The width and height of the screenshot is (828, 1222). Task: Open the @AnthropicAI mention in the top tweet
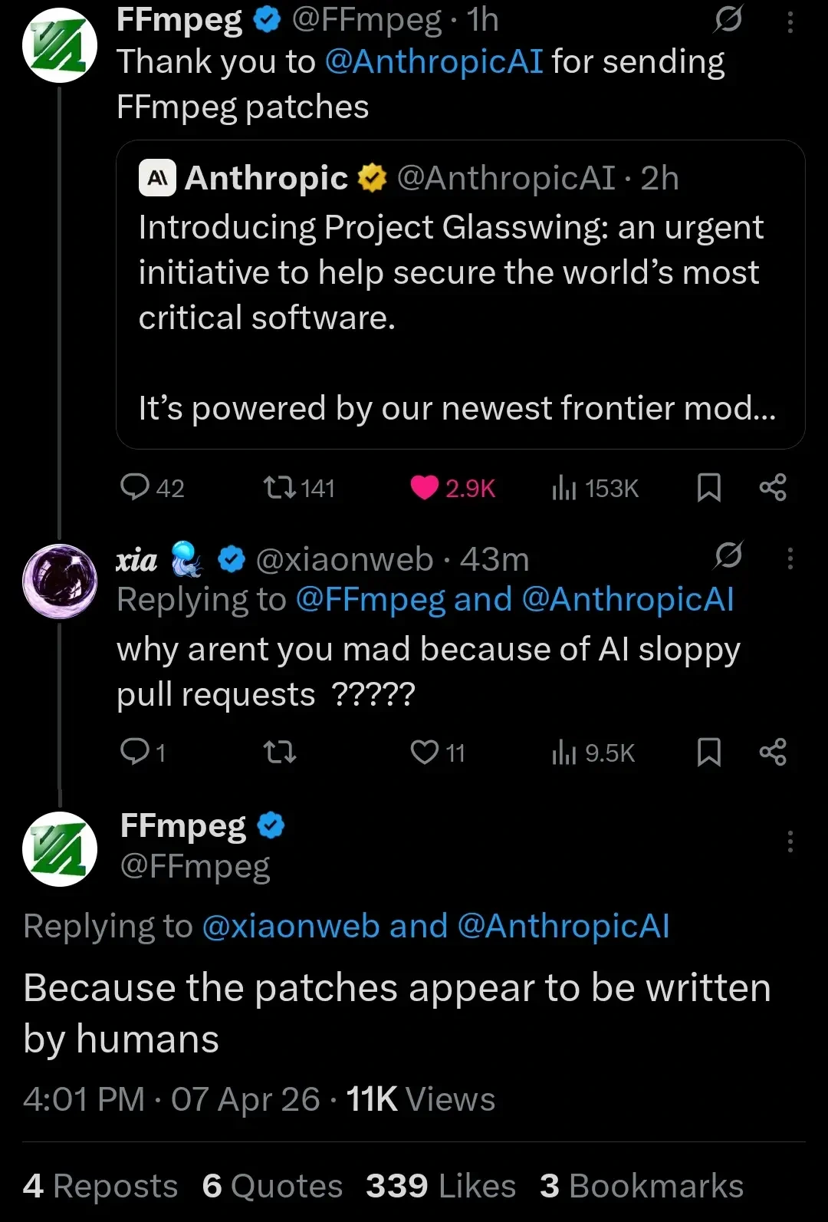tap(433, 61)
